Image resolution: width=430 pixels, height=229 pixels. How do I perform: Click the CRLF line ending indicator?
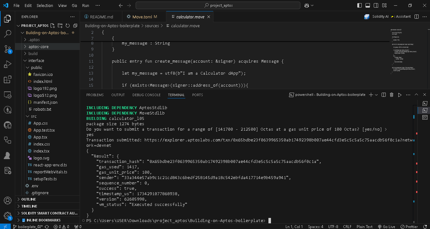tap(347, 226)
